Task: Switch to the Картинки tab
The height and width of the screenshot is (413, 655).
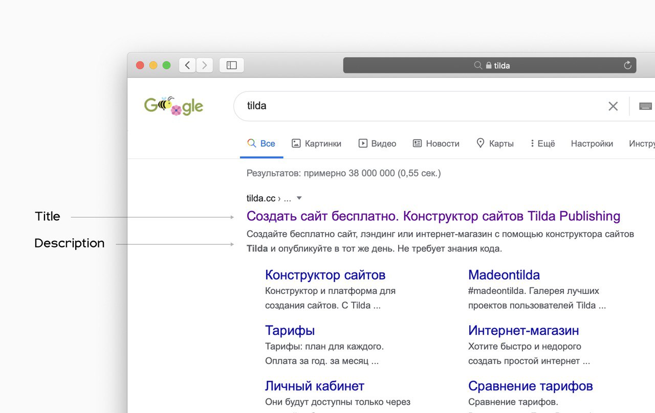Action: point(316,144)
